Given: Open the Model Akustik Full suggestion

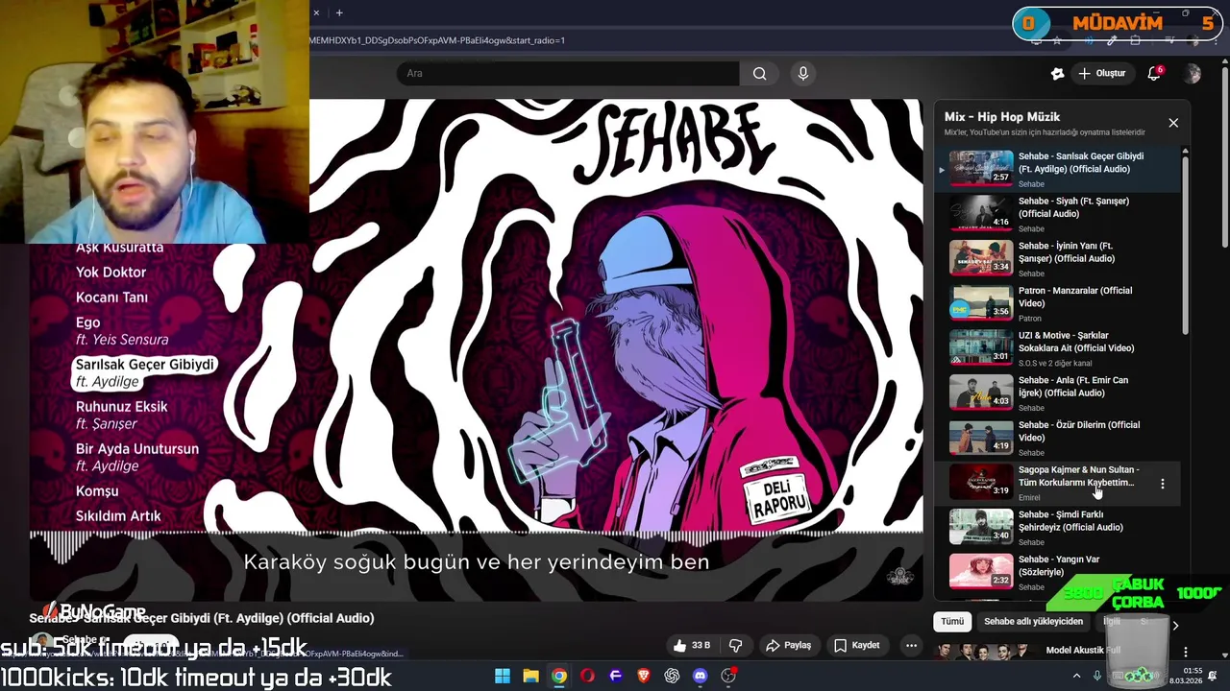Looking at the screenshot, I should tap(1083, 650).
